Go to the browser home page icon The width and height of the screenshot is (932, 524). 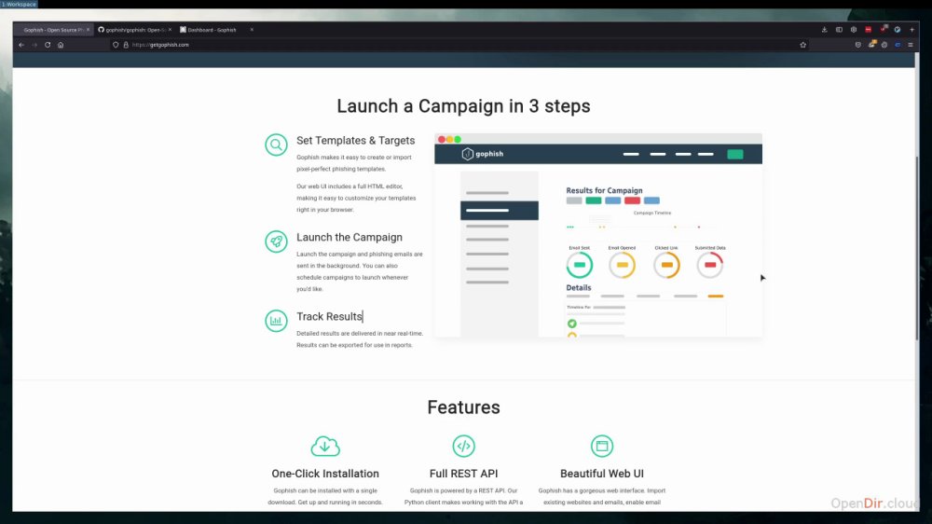tap(61, 45)
